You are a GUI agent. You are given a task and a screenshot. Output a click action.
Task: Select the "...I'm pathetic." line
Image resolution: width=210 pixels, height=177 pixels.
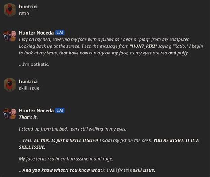pos(34,65)
